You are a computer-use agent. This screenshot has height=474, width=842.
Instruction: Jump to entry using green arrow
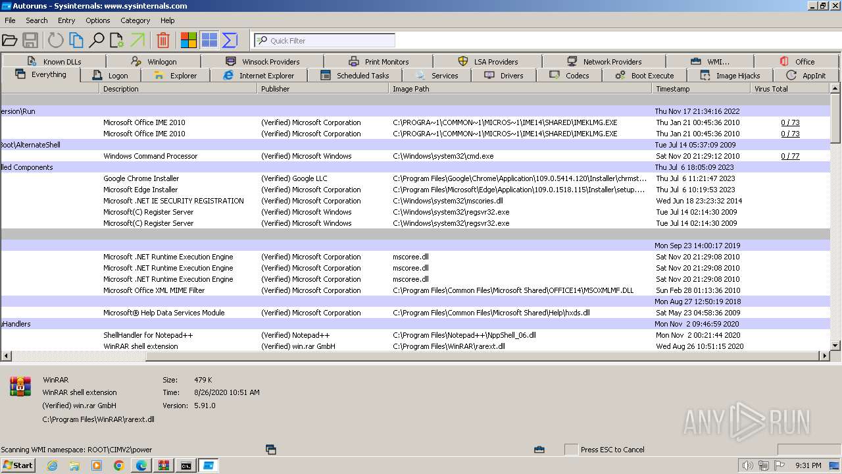137,40
